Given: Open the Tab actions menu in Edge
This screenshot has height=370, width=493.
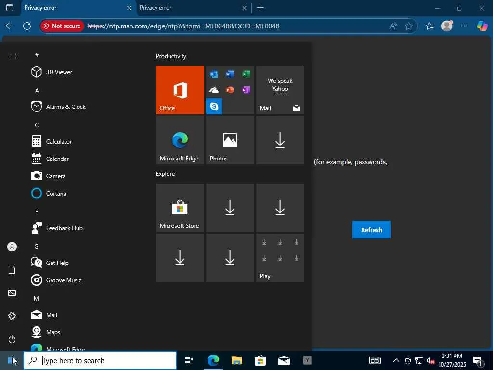Looking at the screenshot, I should point(10,8).
